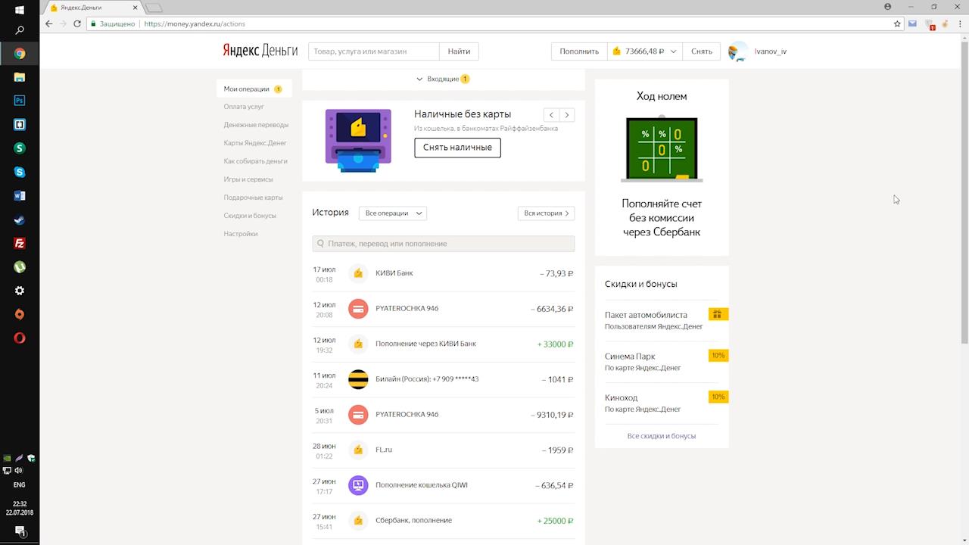Open the Все скидки и бонусы link
Viewport: 969px width, 545px height.
click(x=661, y=436)
